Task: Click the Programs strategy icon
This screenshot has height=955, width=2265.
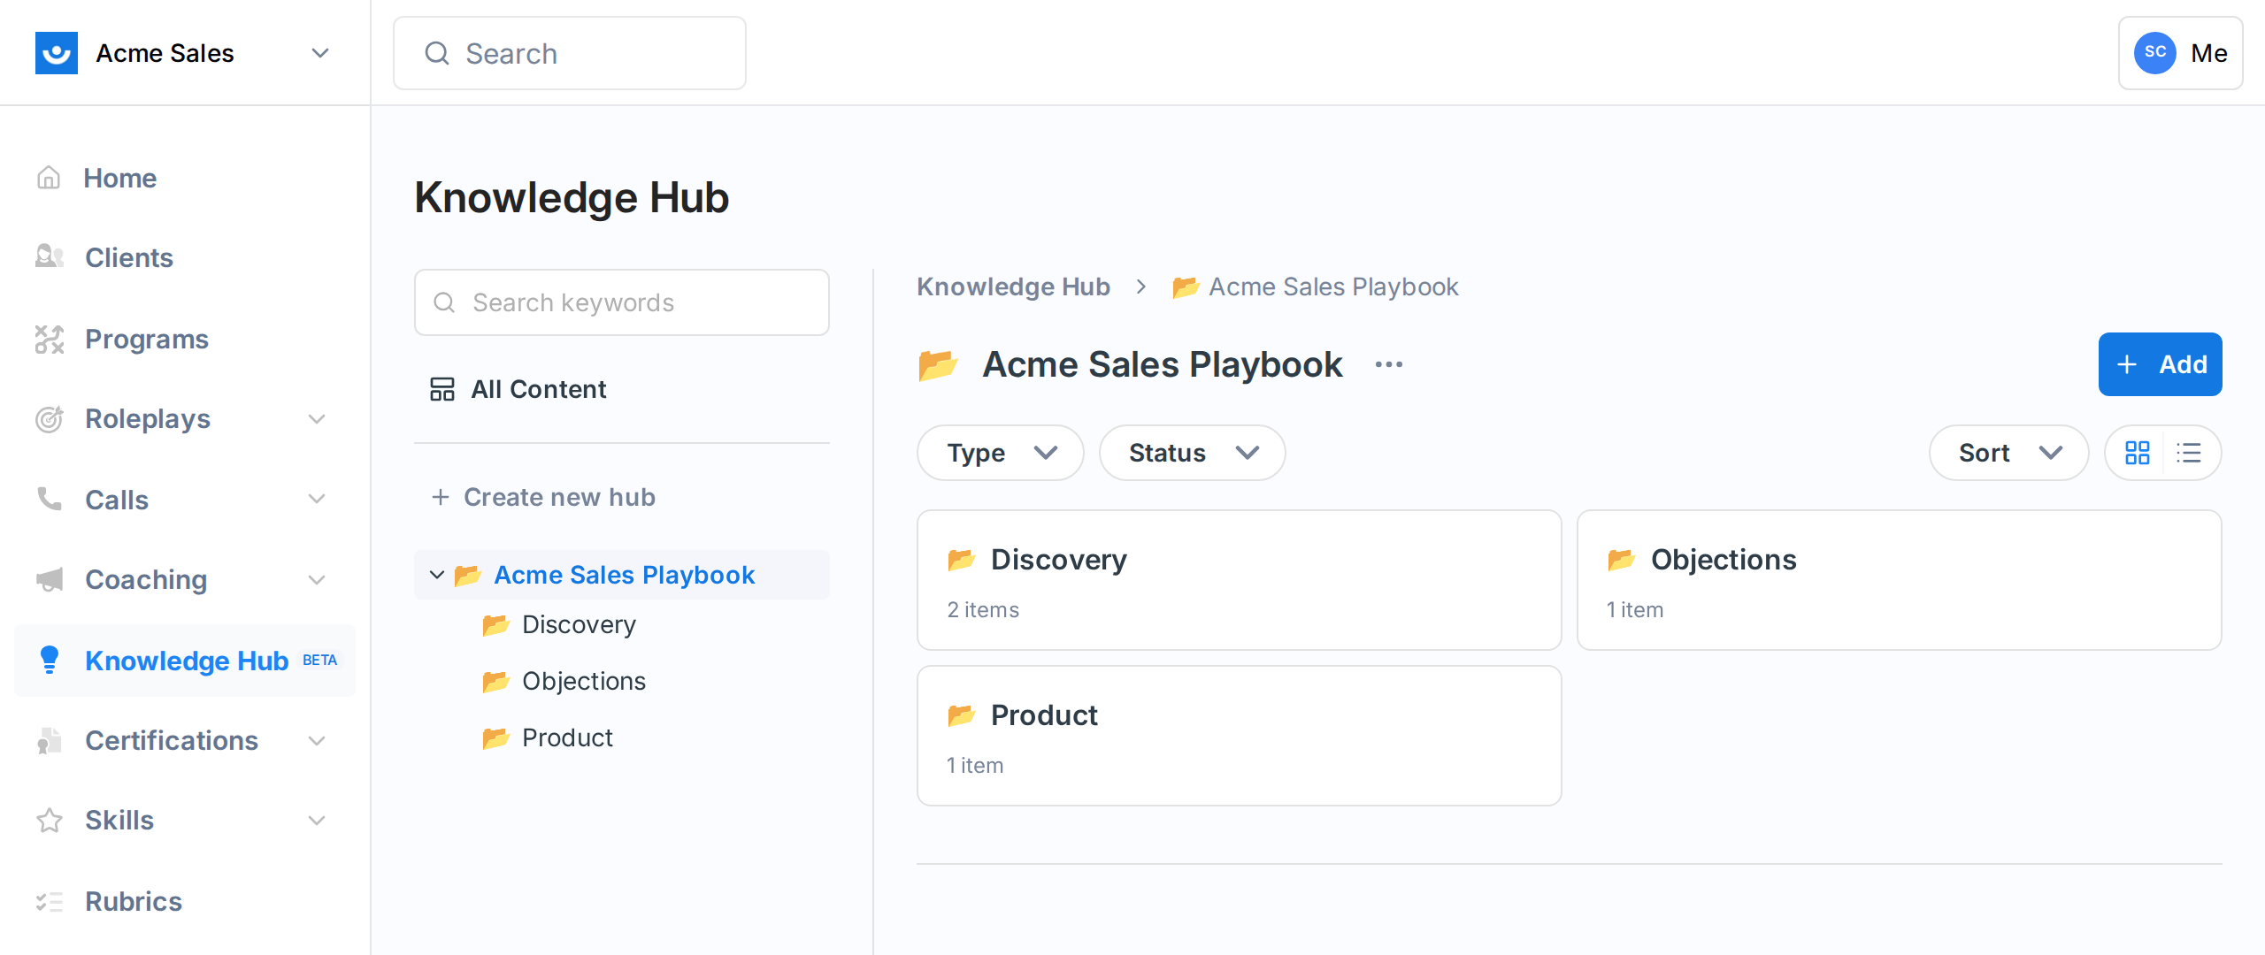Action: 50,339
